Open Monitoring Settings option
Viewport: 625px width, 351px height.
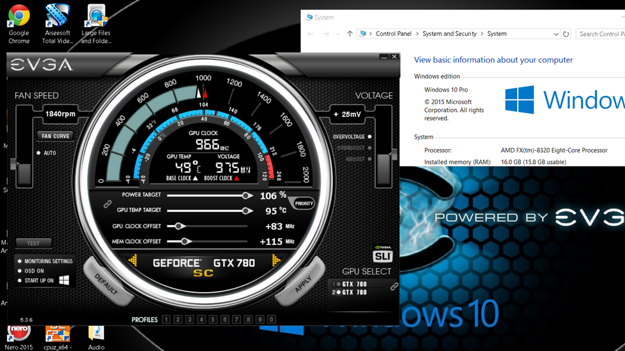coord(45,261)
